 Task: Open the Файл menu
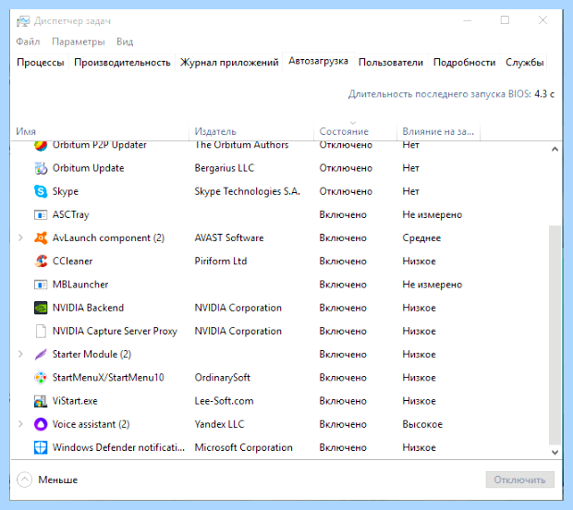pos(28,42)
